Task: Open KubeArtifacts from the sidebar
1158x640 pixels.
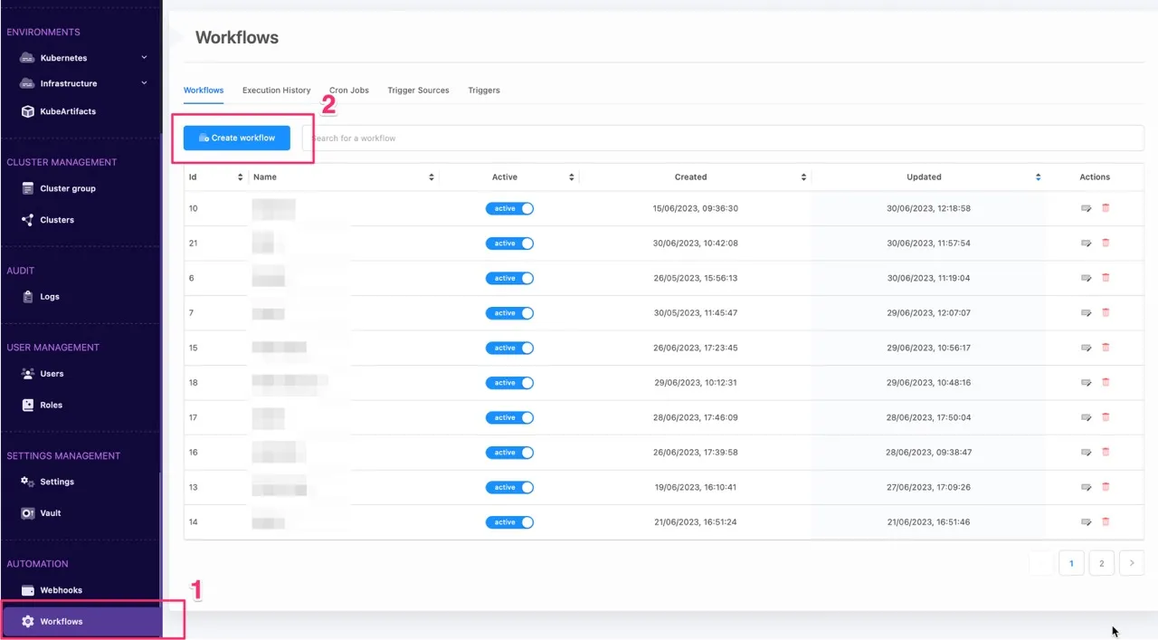Action: tap(59, 111)
